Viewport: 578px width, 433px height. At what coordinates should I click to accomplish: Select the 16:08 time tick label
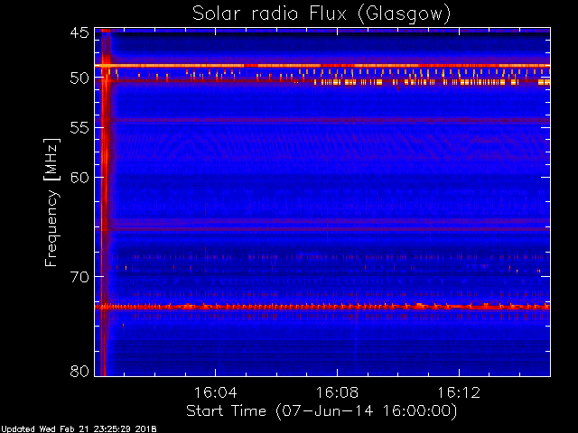337,393
